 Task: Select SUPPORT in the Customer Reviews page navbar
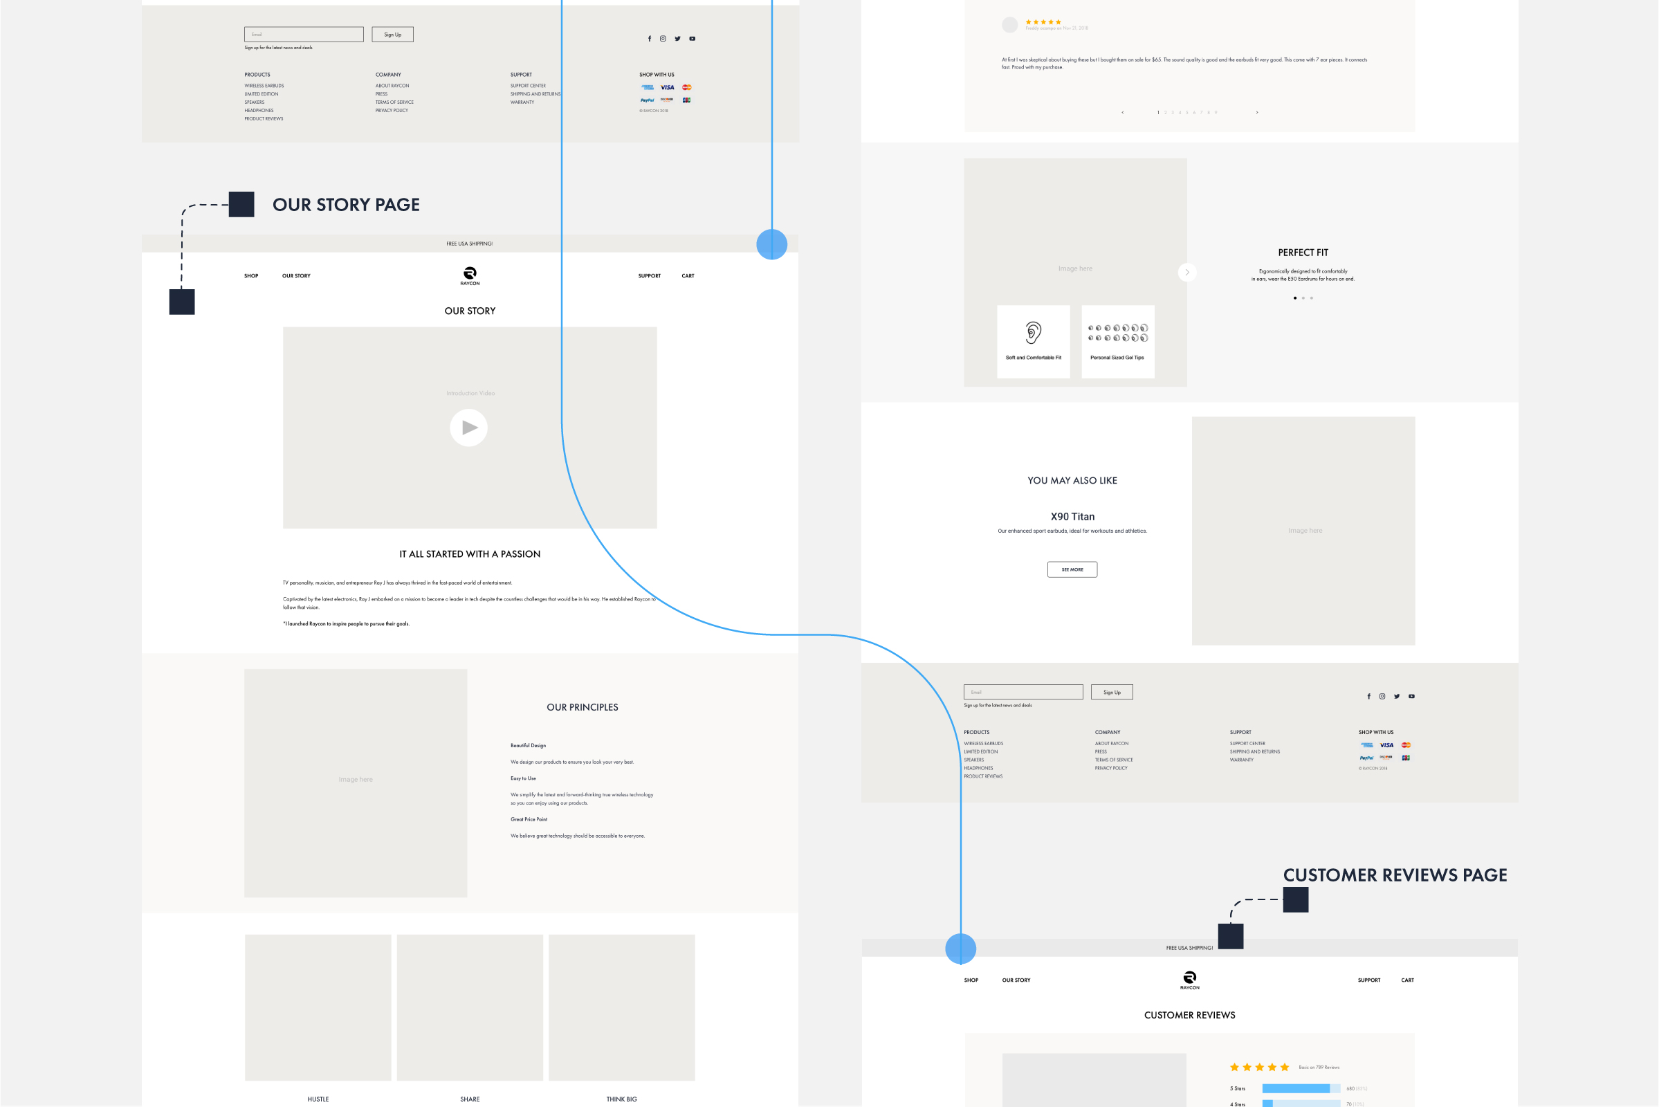(x=1369, y=980)
